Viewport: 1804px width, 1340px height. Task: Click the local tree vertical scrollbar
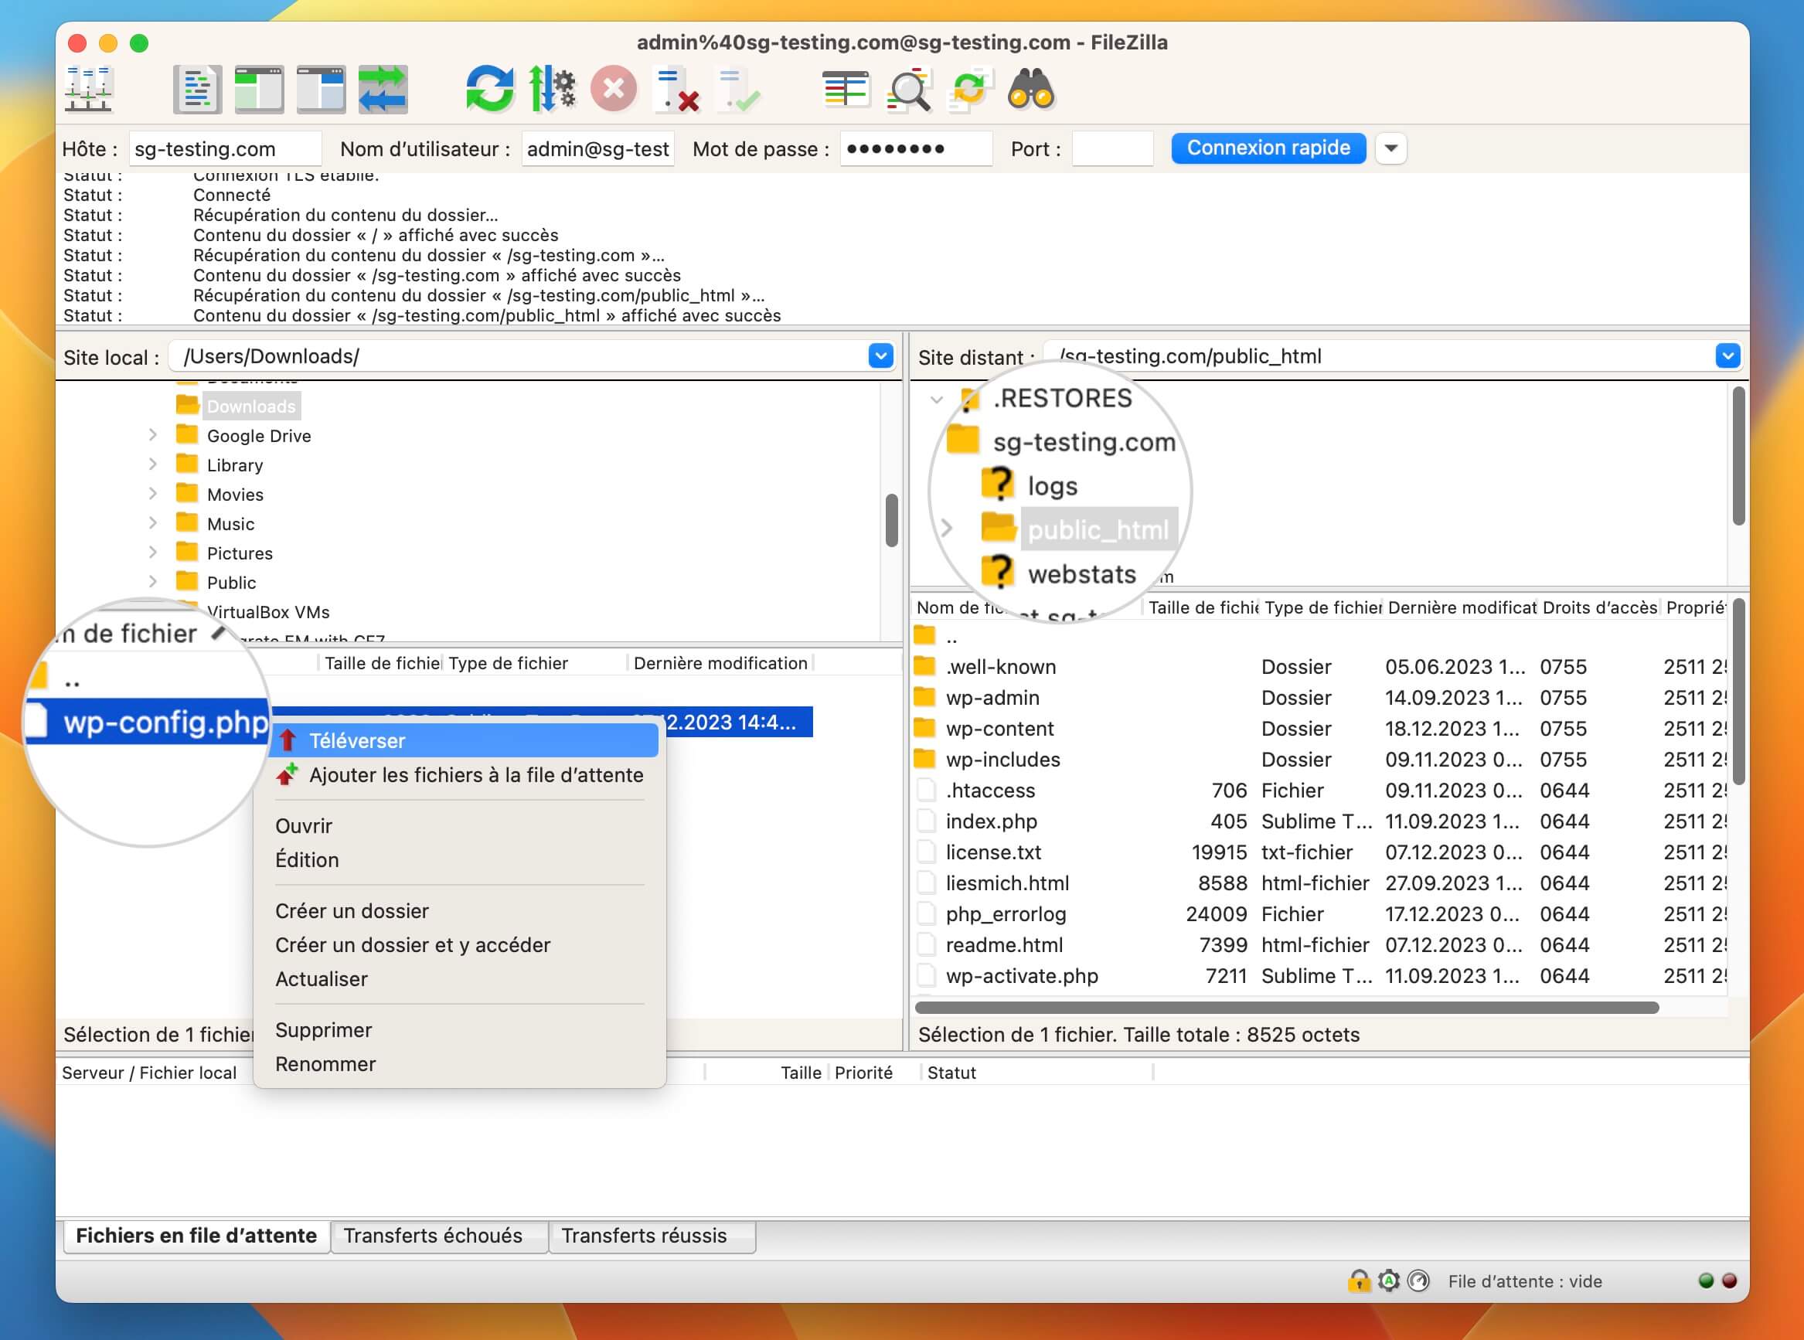[x=891, y=520]
